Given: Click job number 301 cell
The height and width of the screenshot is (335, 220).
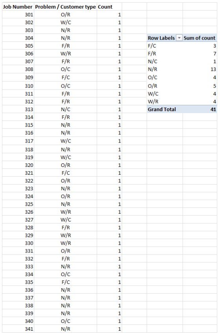Looking at the screenshot, I should click(18, 15).
